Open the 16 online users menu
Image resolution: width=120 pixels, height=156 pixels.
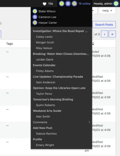click(x=84, y=4)
